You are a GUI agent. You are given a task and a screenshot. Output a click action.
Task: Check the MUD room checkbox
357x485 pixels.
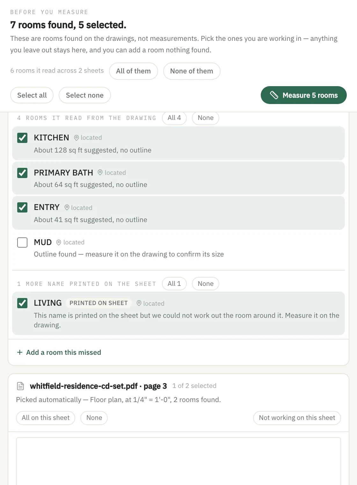(22, 243)
